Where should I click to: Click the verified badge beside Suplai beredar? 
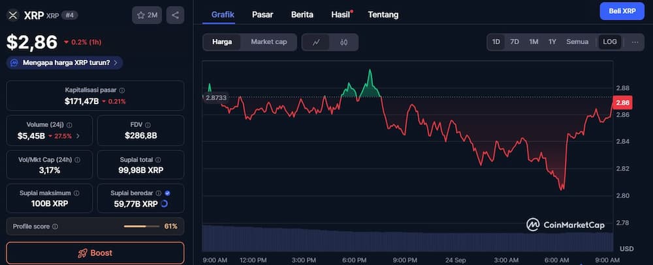tap(167, 193)
